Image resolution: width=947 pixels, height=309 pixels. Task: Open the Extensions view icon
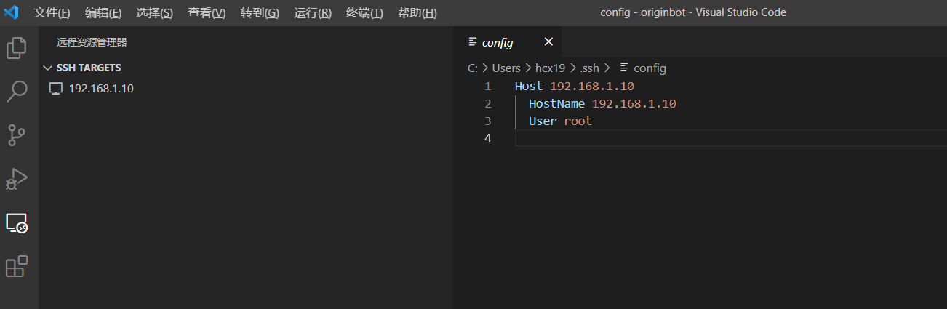tap(17, 266)
